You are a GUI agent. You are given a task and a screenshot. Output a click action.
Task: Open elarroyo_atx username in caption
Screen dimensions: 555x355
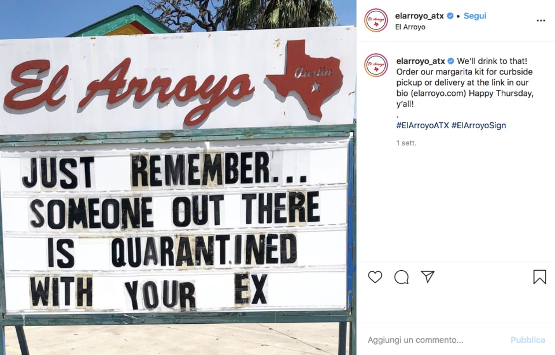420,61
